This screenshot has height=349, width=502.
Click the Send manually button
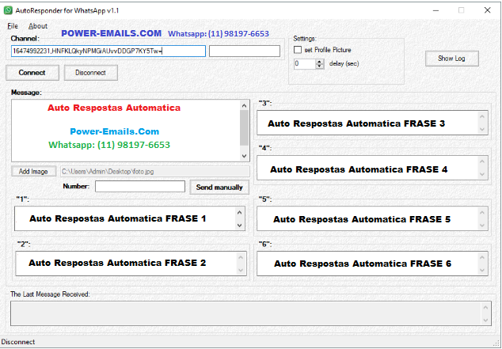click(x=219, y=187)
